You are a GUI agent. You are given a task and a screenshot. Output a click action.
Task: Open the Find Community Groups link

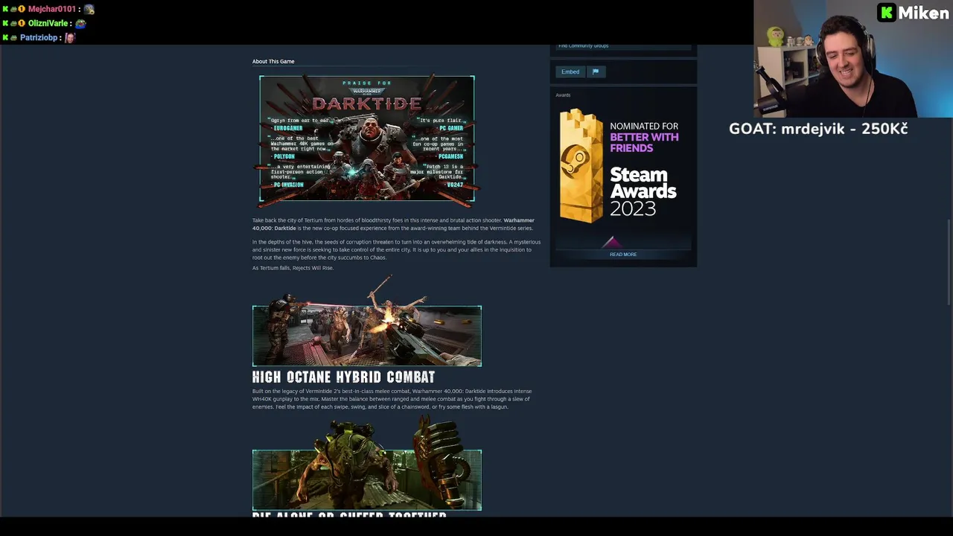coord(583,45)
